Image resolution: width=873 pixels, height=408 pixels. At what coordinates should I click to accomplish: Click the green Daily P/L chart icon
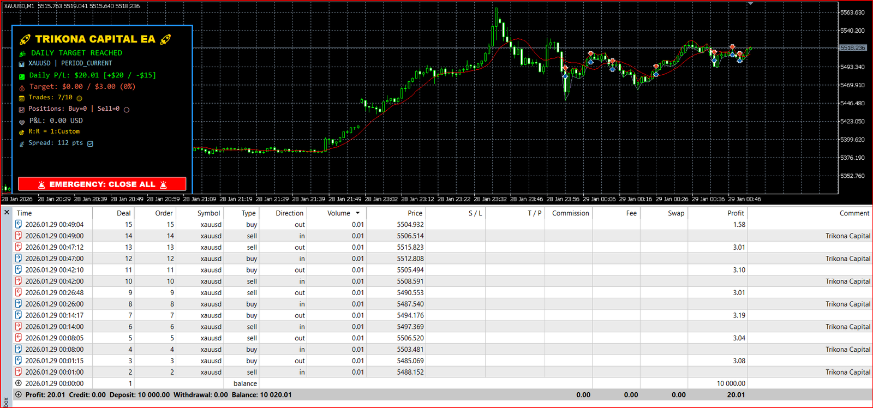pos(22,76)
